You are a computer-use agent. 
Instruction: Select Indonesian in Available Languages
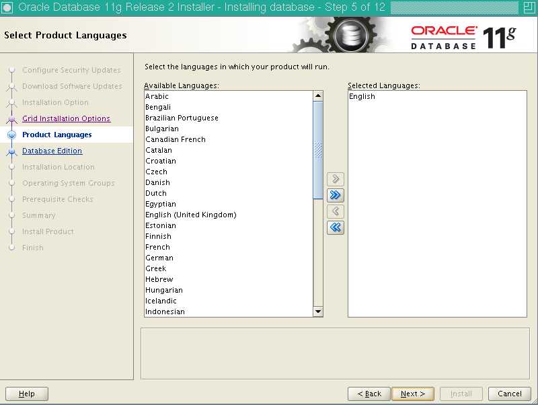(229, 311)
